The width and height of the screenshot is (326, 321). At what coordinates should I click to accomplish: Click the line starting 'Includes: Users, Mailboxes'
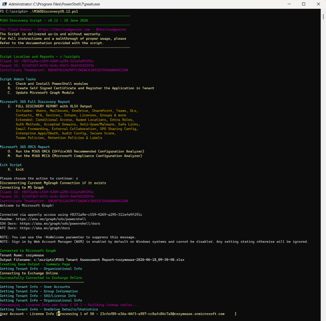pyautogui.click(x=77, y=111)
